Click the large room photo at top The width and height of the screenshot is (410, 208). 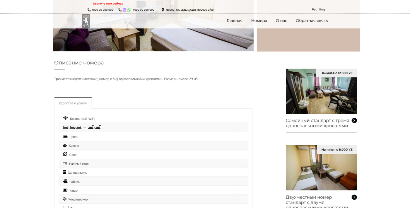click(x=153, y=40)
